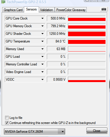Screen dimensions: 110x137
Task: Click the GPU Temperature red graph bar
Action: click(x=87, y=41)
